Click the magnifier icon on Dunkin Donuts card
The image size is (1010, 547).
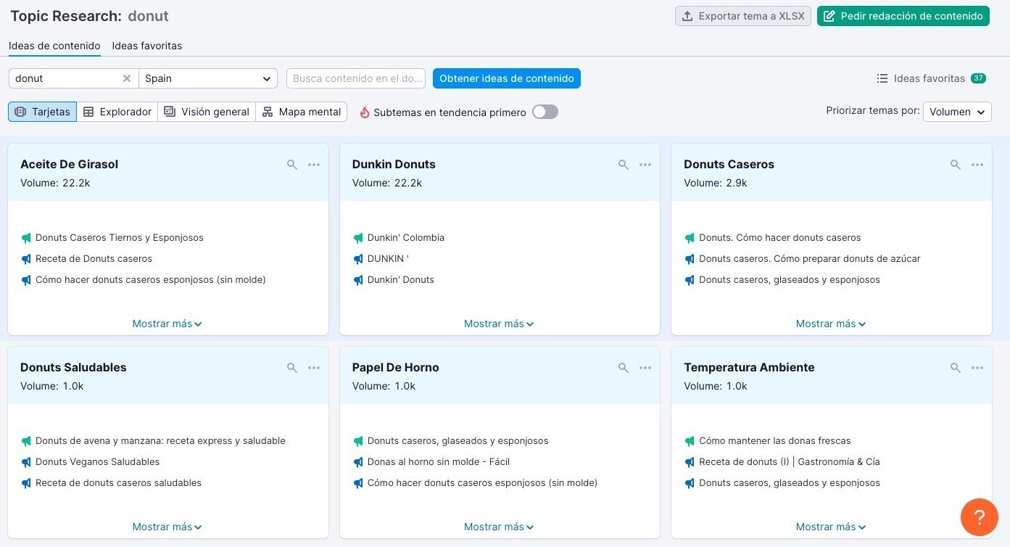tap(624, 165)
